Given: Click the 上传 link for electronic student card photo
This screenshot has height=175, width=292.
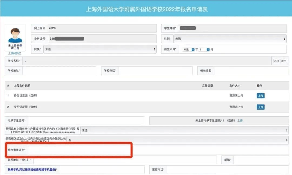Looking at the screenshot, I should point(240,121).
